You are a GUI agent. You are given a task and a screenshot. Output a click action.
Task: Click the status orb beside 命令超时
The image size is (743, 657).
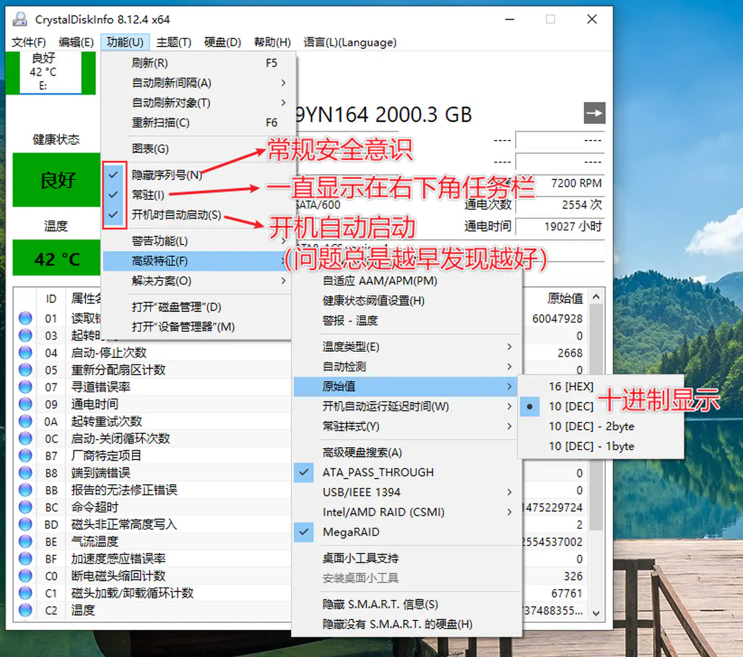click(x=25, y=507)
